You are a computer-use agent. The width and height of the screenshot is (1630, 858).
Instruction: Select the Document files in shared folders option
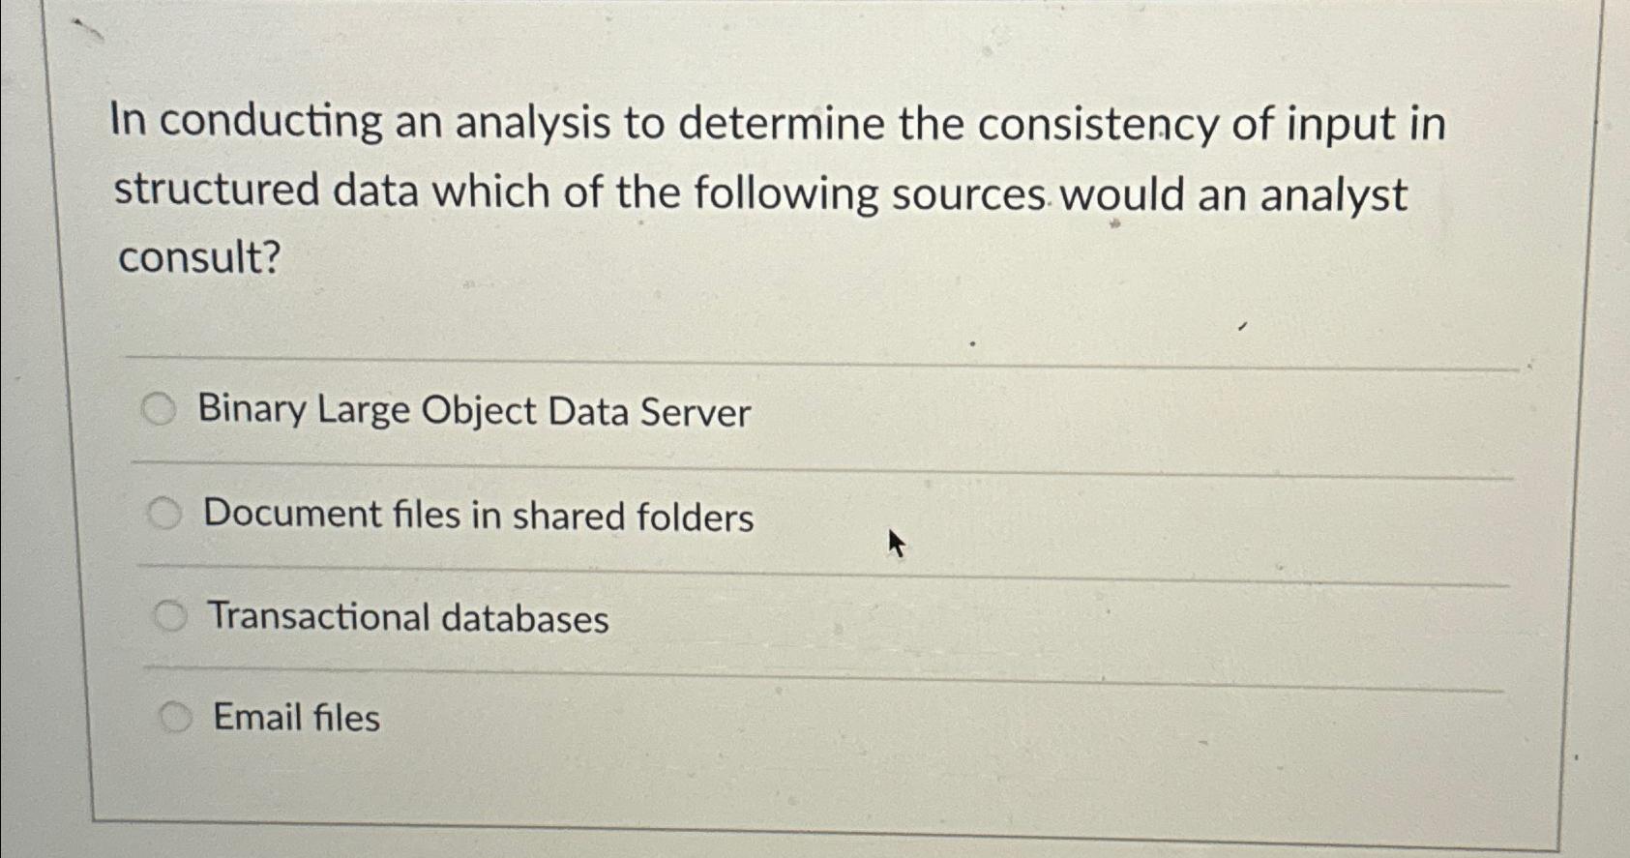[167, 514]
